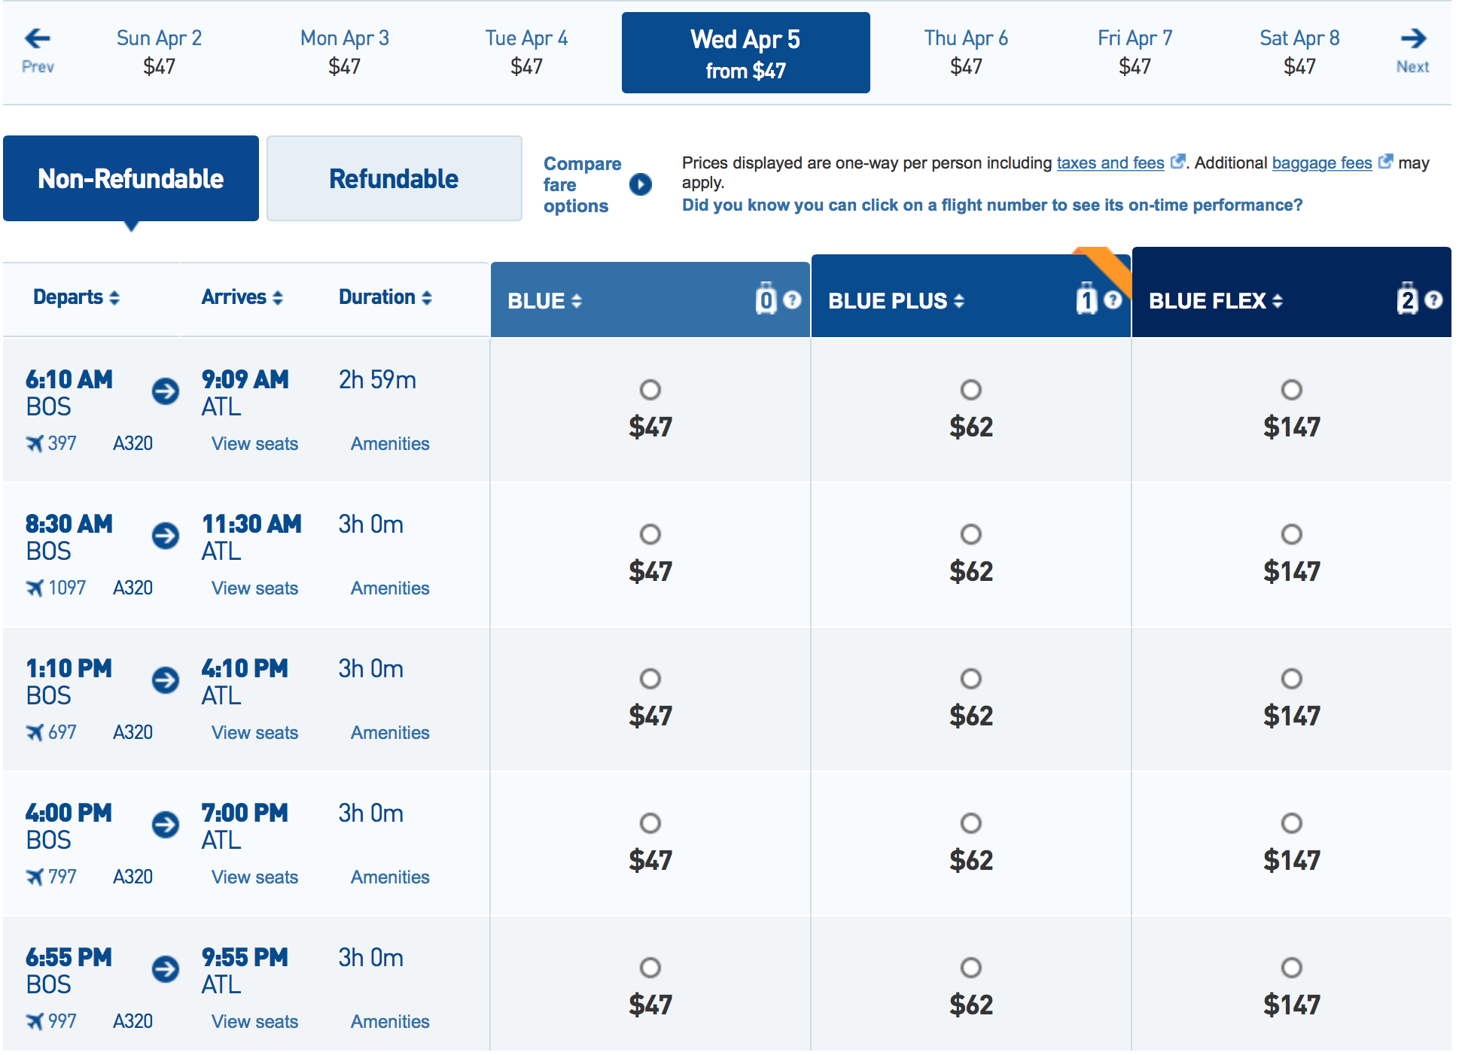Sort flights by Departs column
The image size is (1462, 1055).
[x=76, y=297]
